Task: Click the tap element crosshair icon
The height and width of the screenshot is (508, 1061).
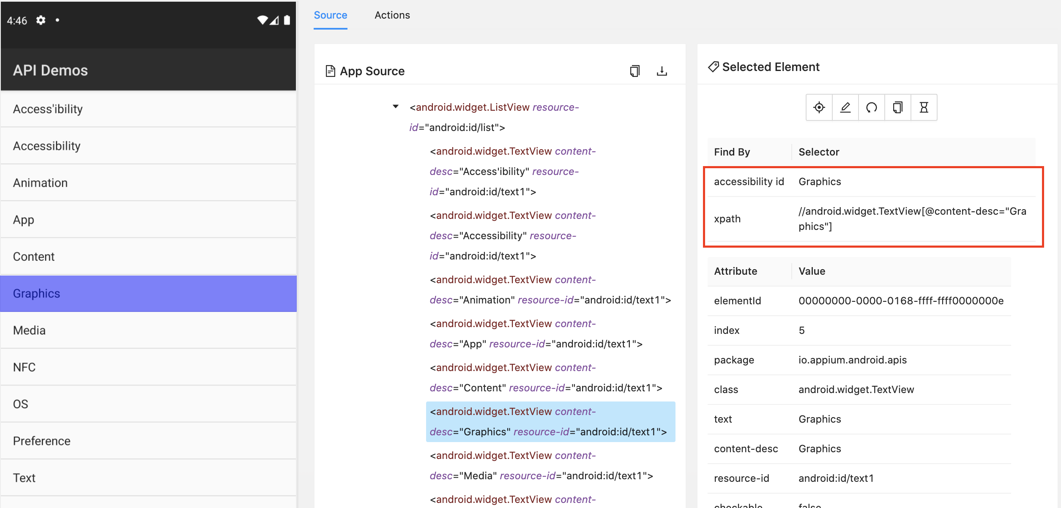Action: point(819,107)
